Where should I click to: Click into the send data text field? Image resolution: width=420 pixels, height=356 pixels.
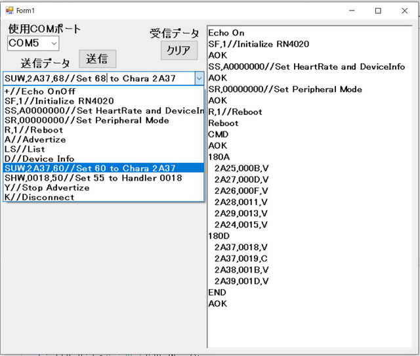pyautogui.click(x=99, y=78)
